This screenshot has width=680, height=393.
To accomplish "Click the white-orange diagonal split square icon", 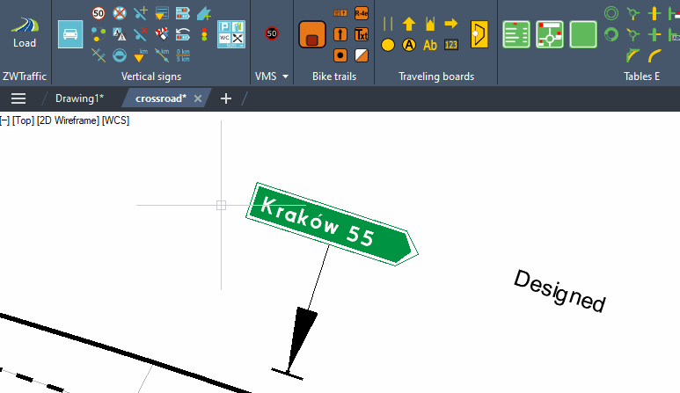I will (x=362, y=55).
